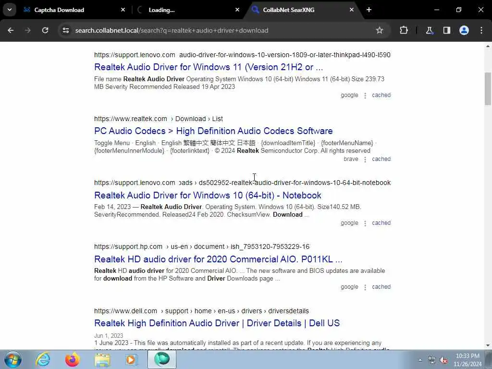The width and height of the screenshot is (492, 369).
Task: Reload the current search page
Action: tap(45, 30)
